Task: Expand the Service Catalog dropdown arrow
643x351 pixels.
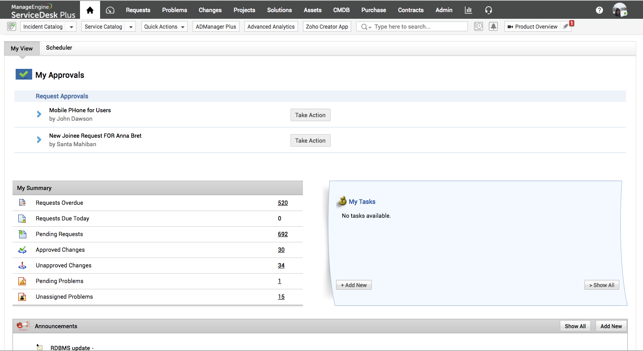Action: coord(131,27)
